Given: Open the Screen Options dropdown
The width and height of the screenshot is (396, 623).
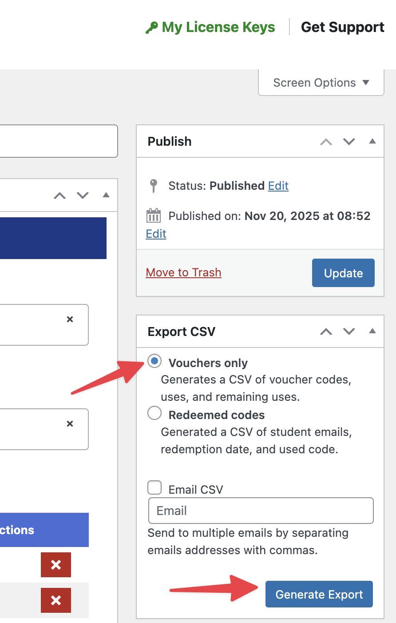Looking at the screenshot, I should [321, 83].
